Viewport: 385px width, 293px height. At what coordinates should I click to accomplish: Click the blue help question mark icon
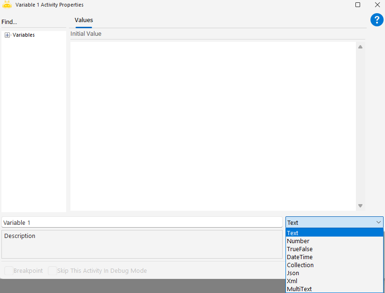377,20
